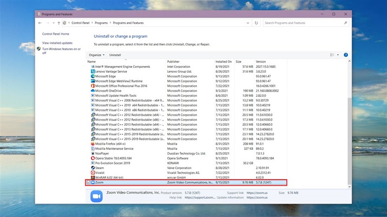Uncheck the checkbox beside Zoom
Viewport: 387px width, 217px height.
pos(88,183)
